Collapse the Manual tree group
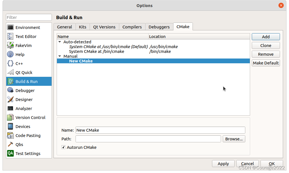 coord(60,56)
